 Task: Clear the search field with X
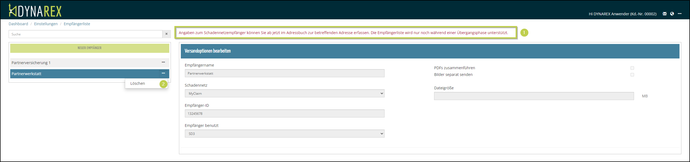click(166, 34)
